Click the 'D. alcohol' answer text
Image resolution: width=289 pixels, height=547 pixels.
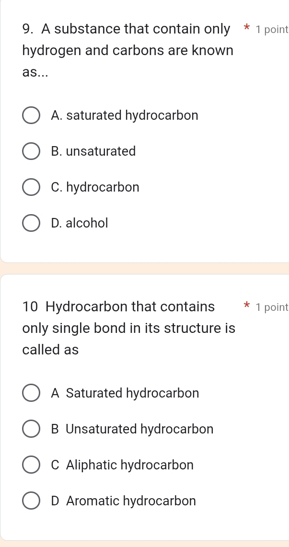(79, 223)
